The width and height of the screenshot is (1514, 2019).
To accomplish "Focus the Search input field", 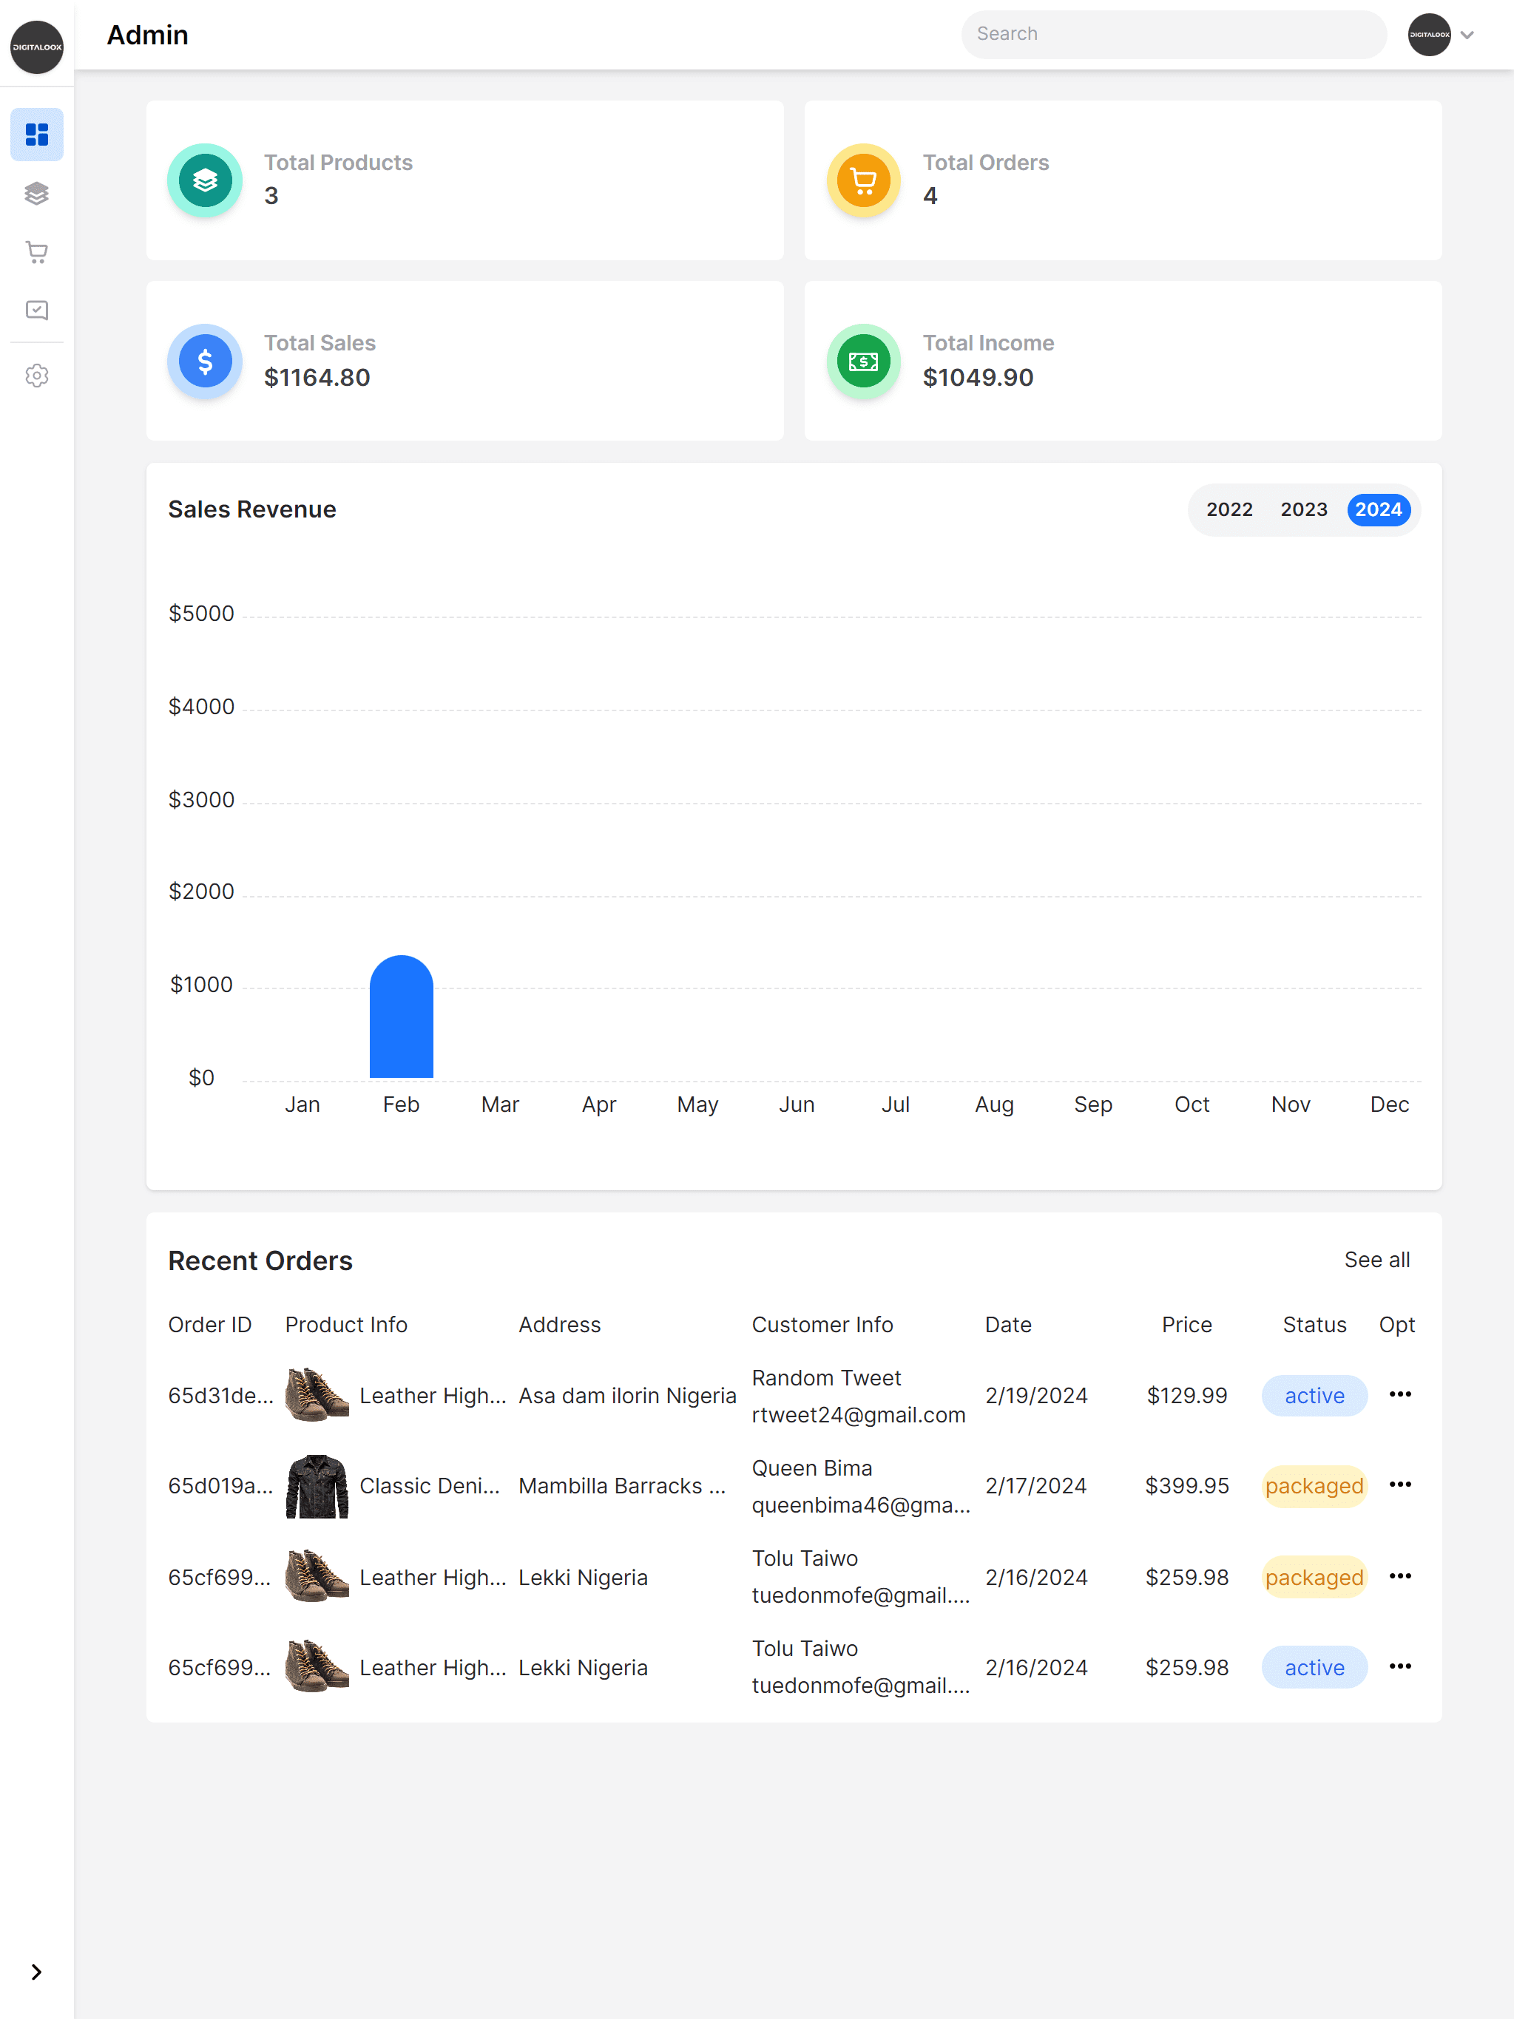I will pos(1173,35).
